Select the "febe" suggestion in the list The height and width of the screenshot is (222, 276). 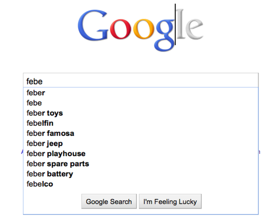(141, 103)
